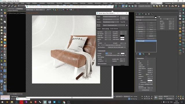Toggle hemisphere checkbox in Environment section

(106, 61)
